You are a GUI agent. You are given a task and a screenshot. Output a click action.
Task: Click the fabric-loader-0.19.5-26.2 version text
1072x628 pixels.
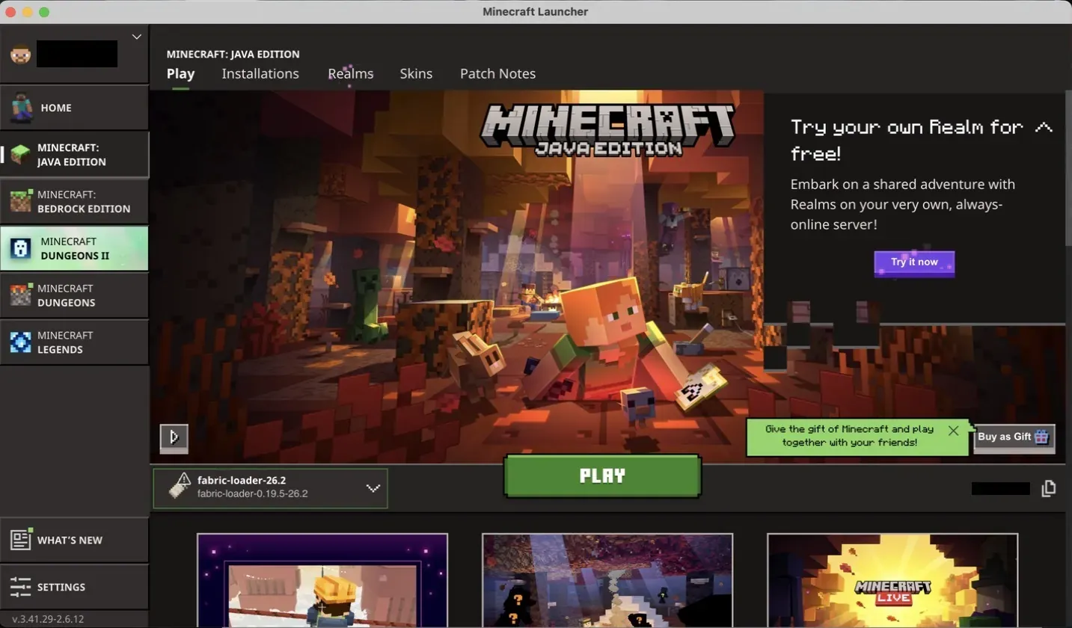pyautogui.click(x=253, y=494)
